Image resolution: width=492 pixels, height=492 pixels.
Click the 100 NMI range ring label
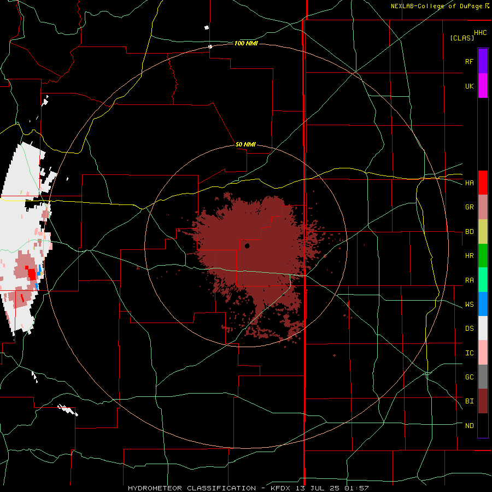[246, 43]
